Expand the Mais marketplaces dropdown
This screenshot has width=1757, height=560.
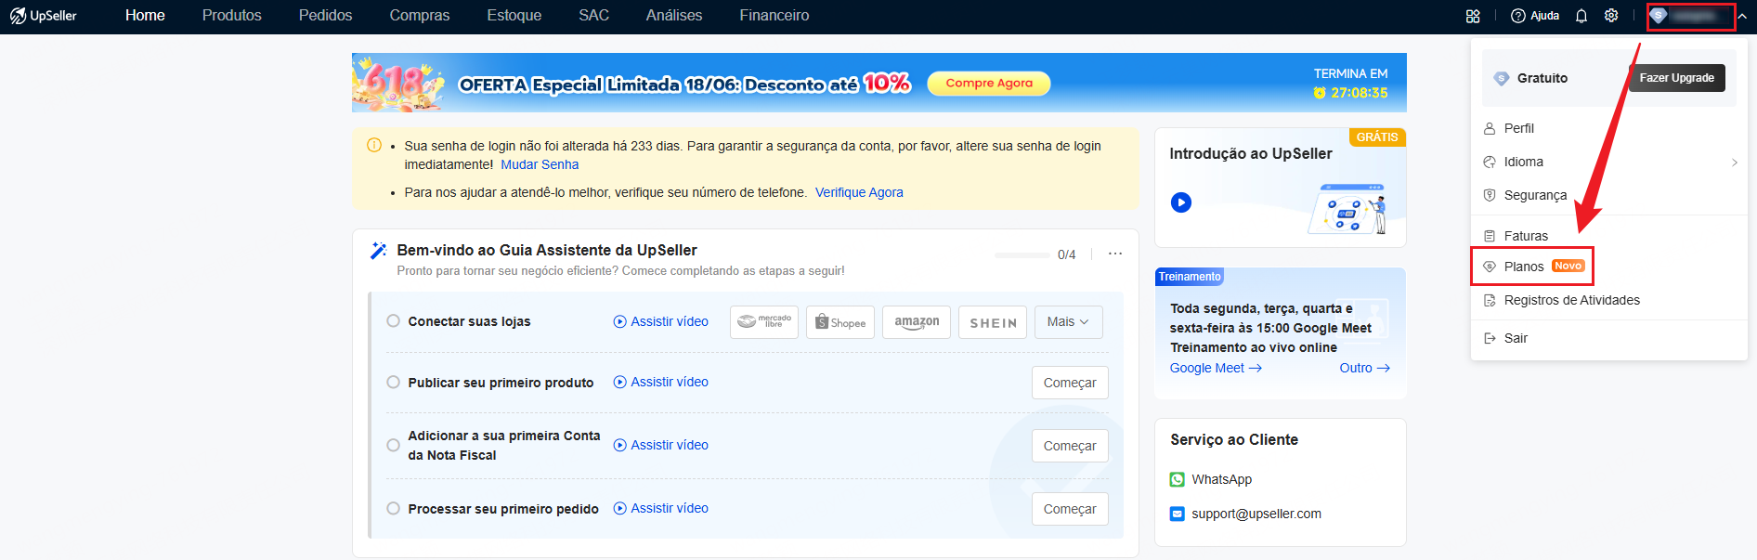point(1068,322)
